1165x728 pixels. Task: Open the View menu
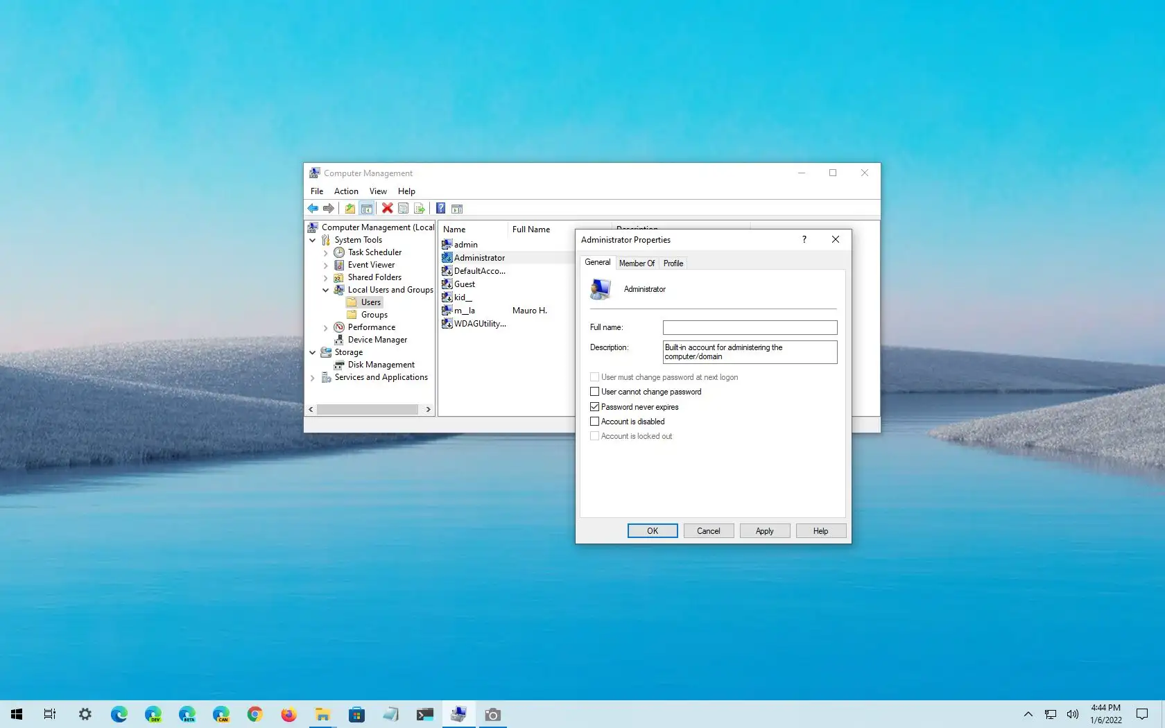[x=378, y=191]
